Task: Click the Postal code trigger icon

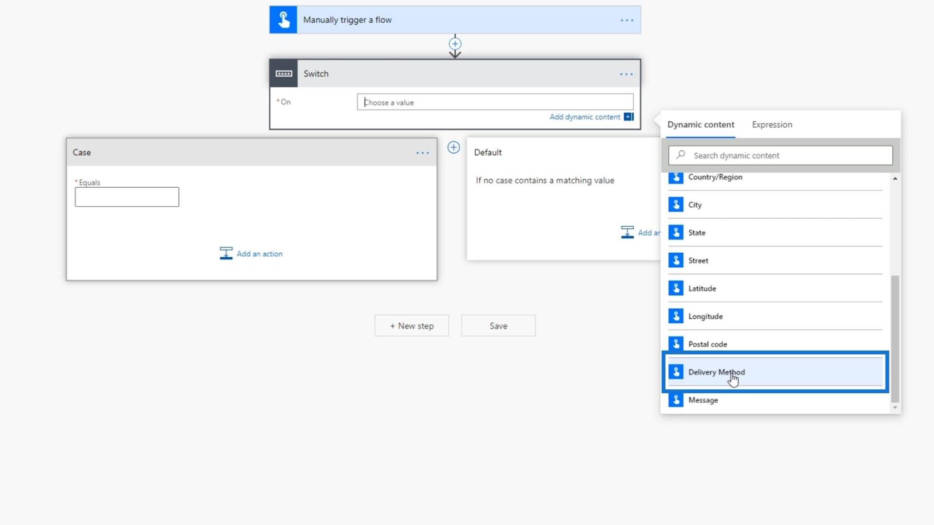Action: click(675, 344)
